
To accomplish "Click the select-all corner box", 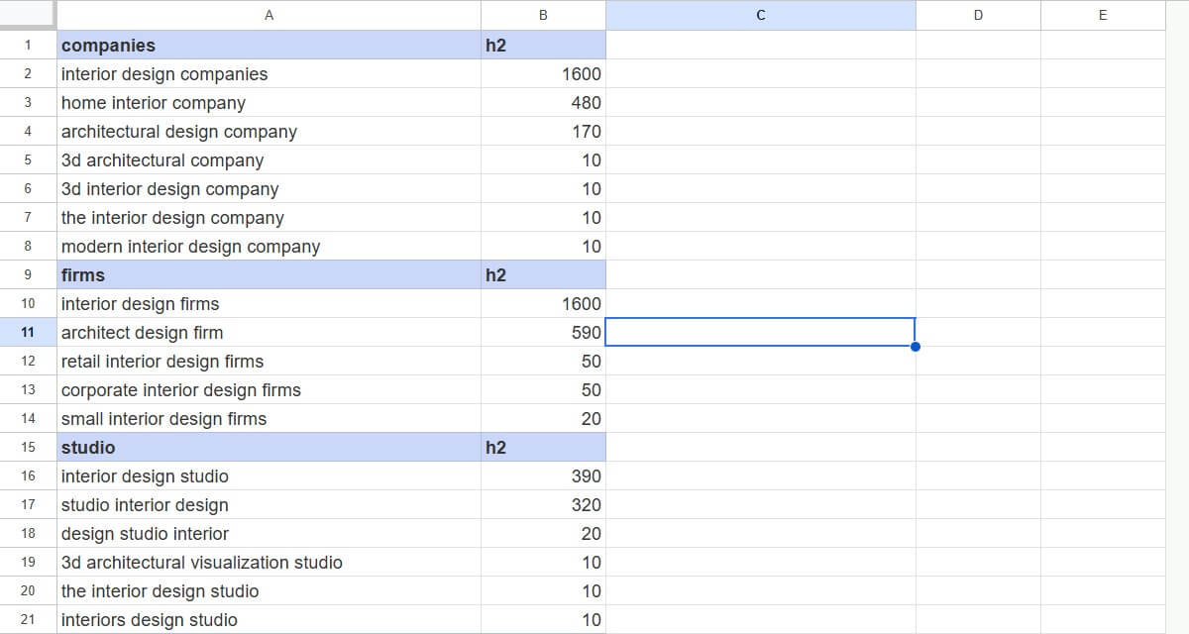I will pyautogui.click(x=28, y=15).
